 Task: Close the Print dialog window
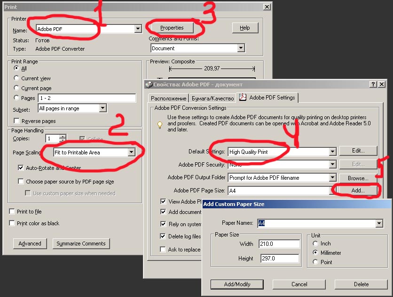[267, 7]
